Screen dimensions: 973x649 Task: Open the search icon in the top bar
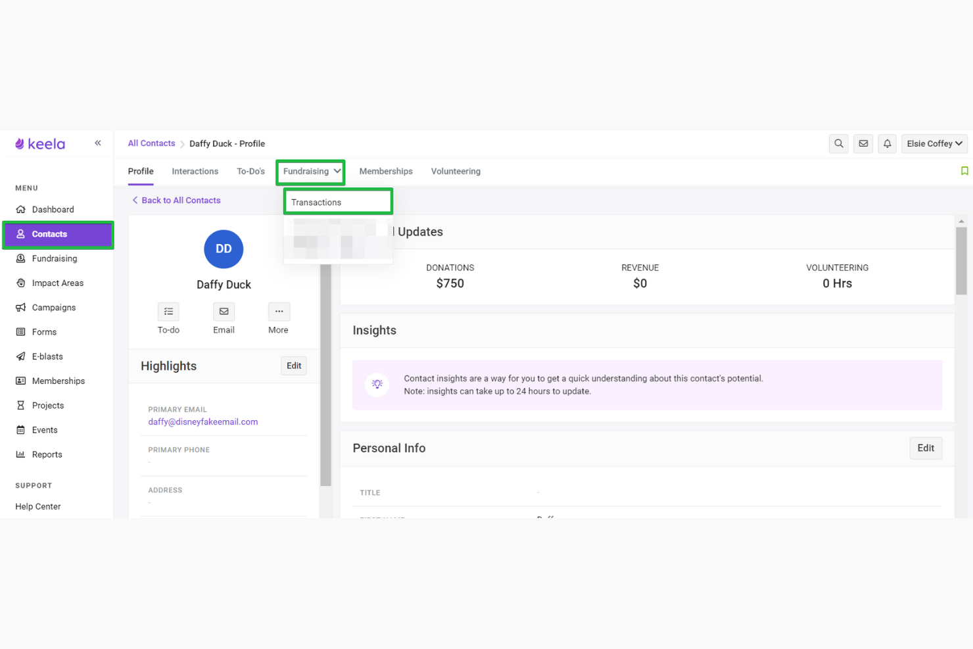click(x=838, y=143)
